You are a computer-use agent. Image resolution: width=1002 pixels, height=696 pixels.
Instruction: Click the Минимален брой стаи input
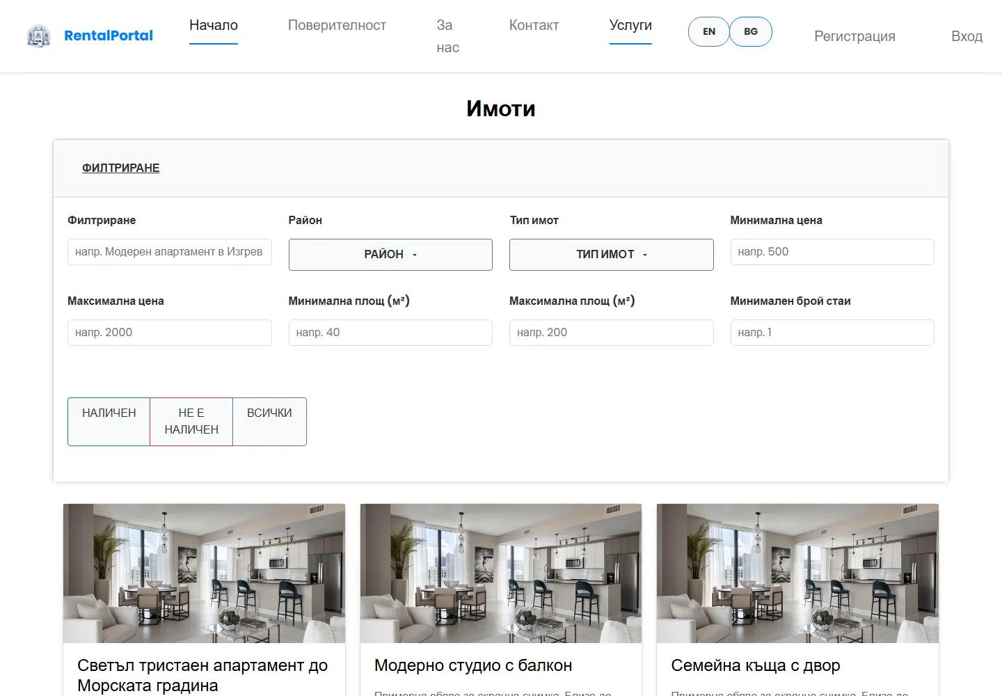[x=832, y=333]
